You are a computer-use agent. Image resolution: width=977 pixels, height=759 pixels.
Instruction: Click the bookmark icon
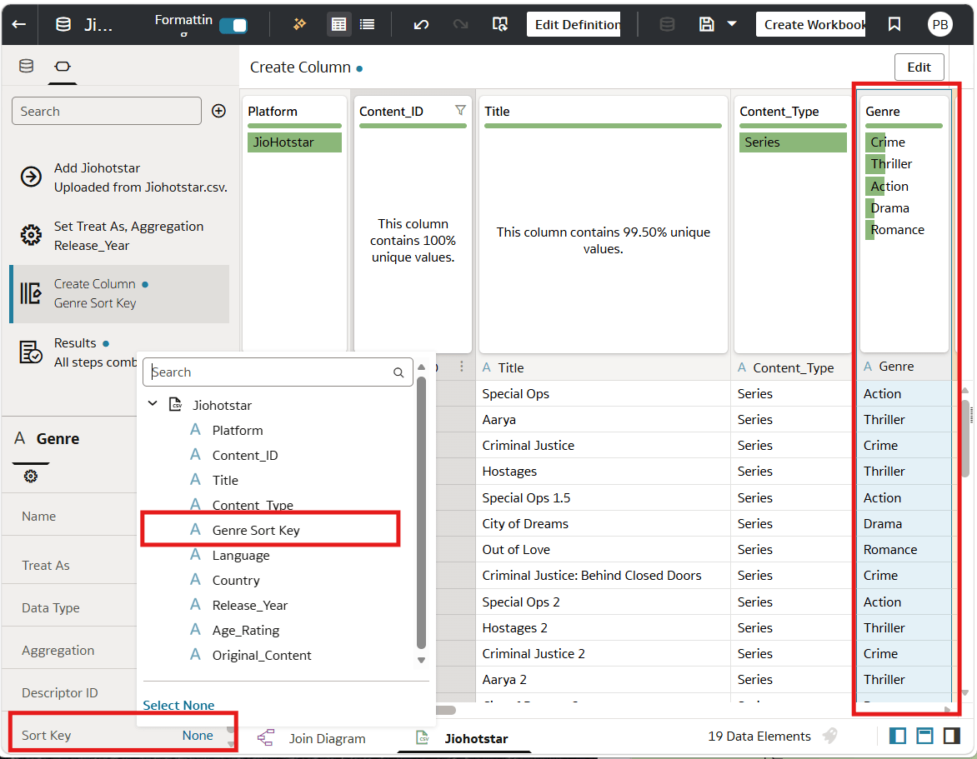click(x=894, y=24)
